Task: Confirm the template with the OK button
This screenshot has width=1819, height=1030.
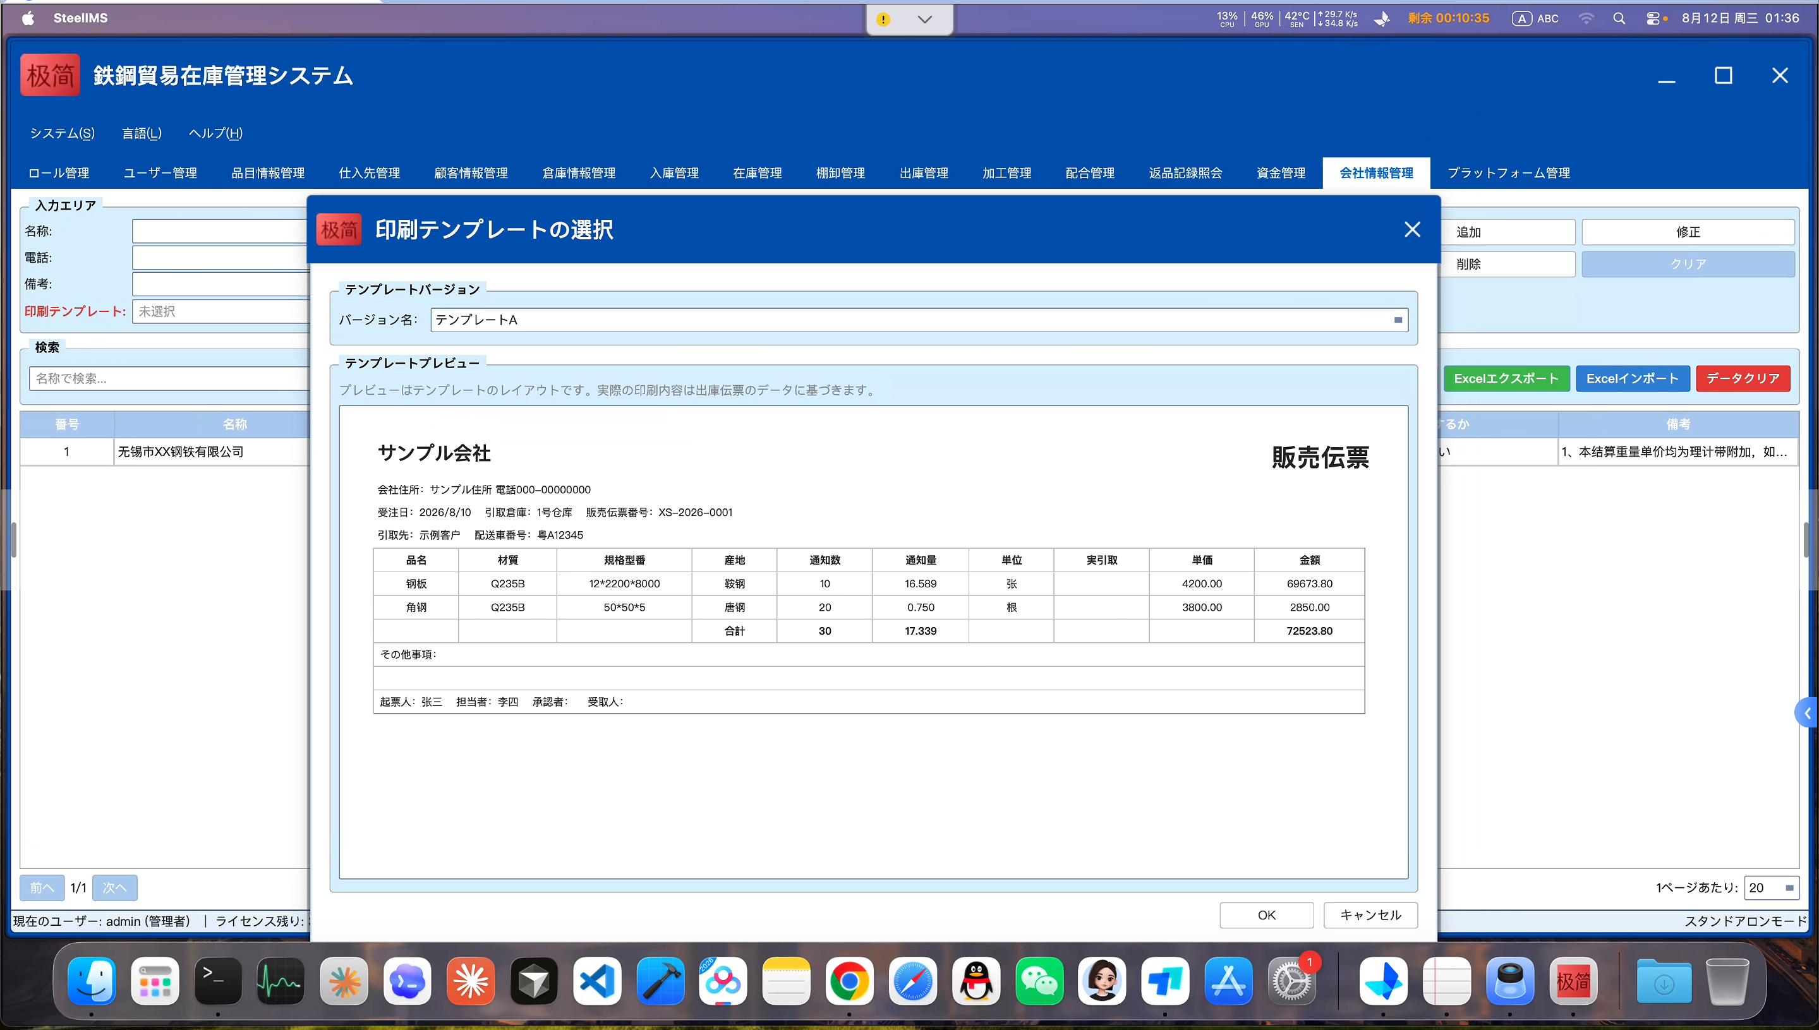Action: point(1266,914)
